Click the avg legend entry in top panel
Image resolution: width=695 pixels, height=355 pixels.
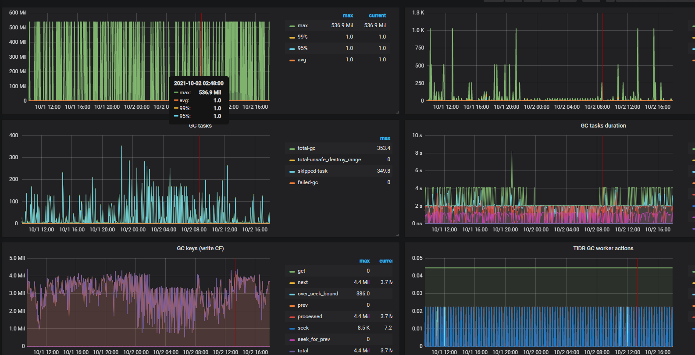pos(302,60)
